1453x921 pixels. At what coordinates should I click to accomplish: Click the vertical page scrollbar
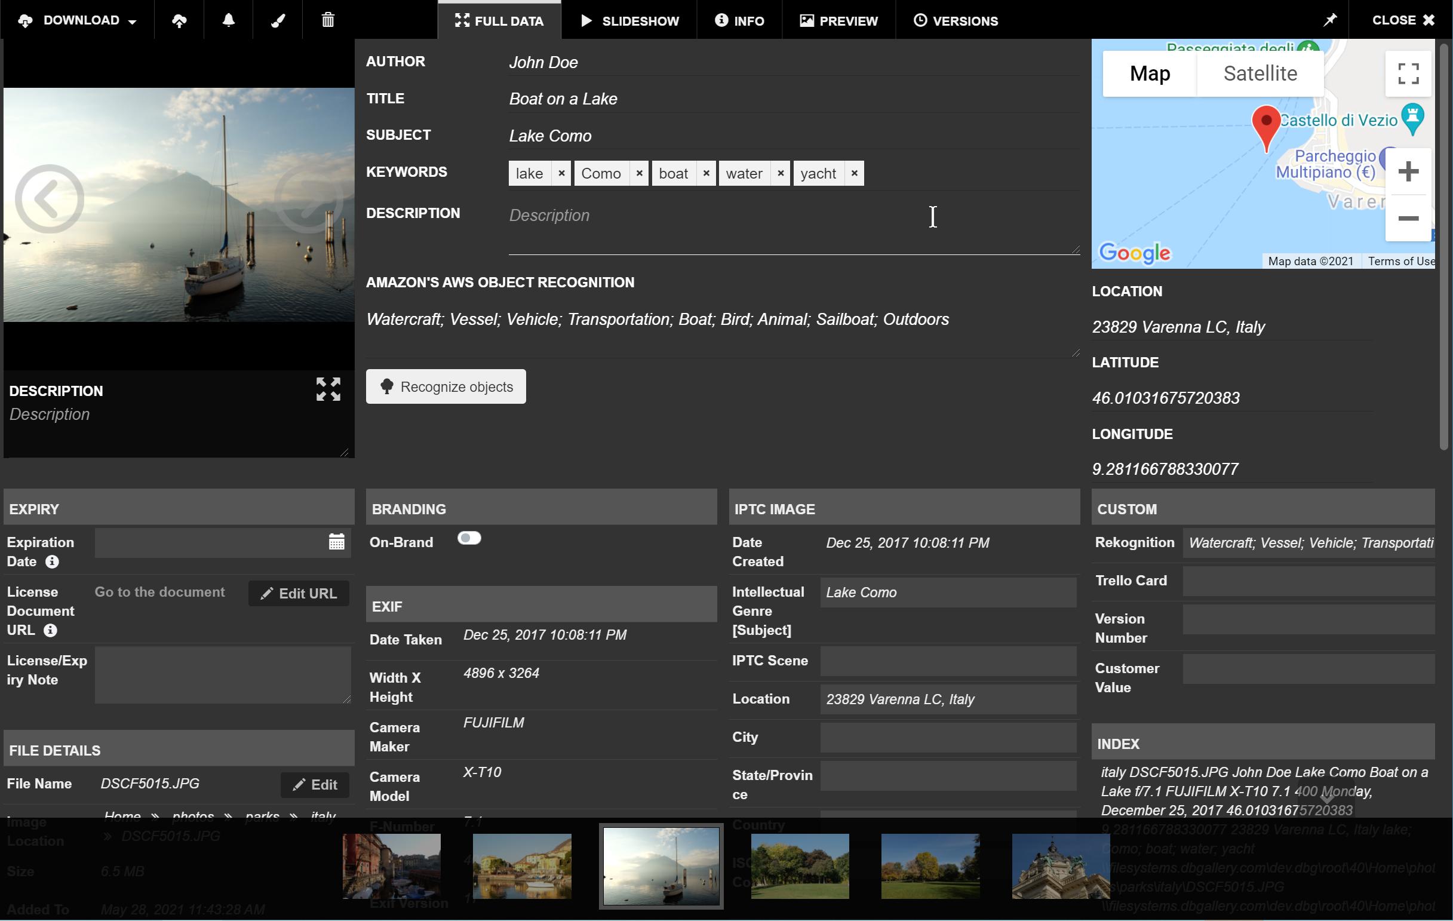1444,246
